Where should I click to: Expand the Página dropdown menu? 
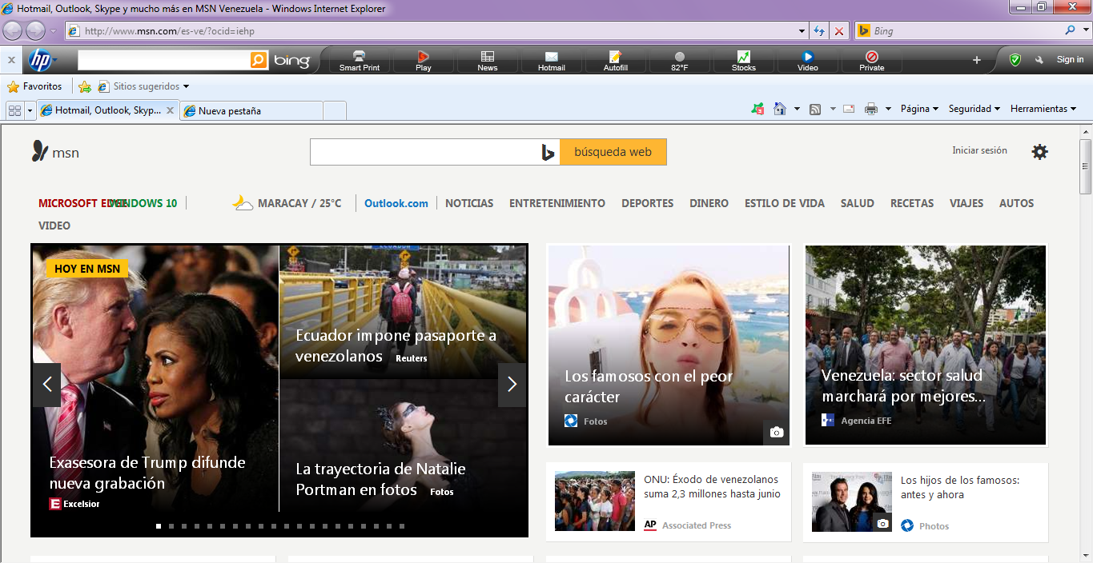coord(919,109)
